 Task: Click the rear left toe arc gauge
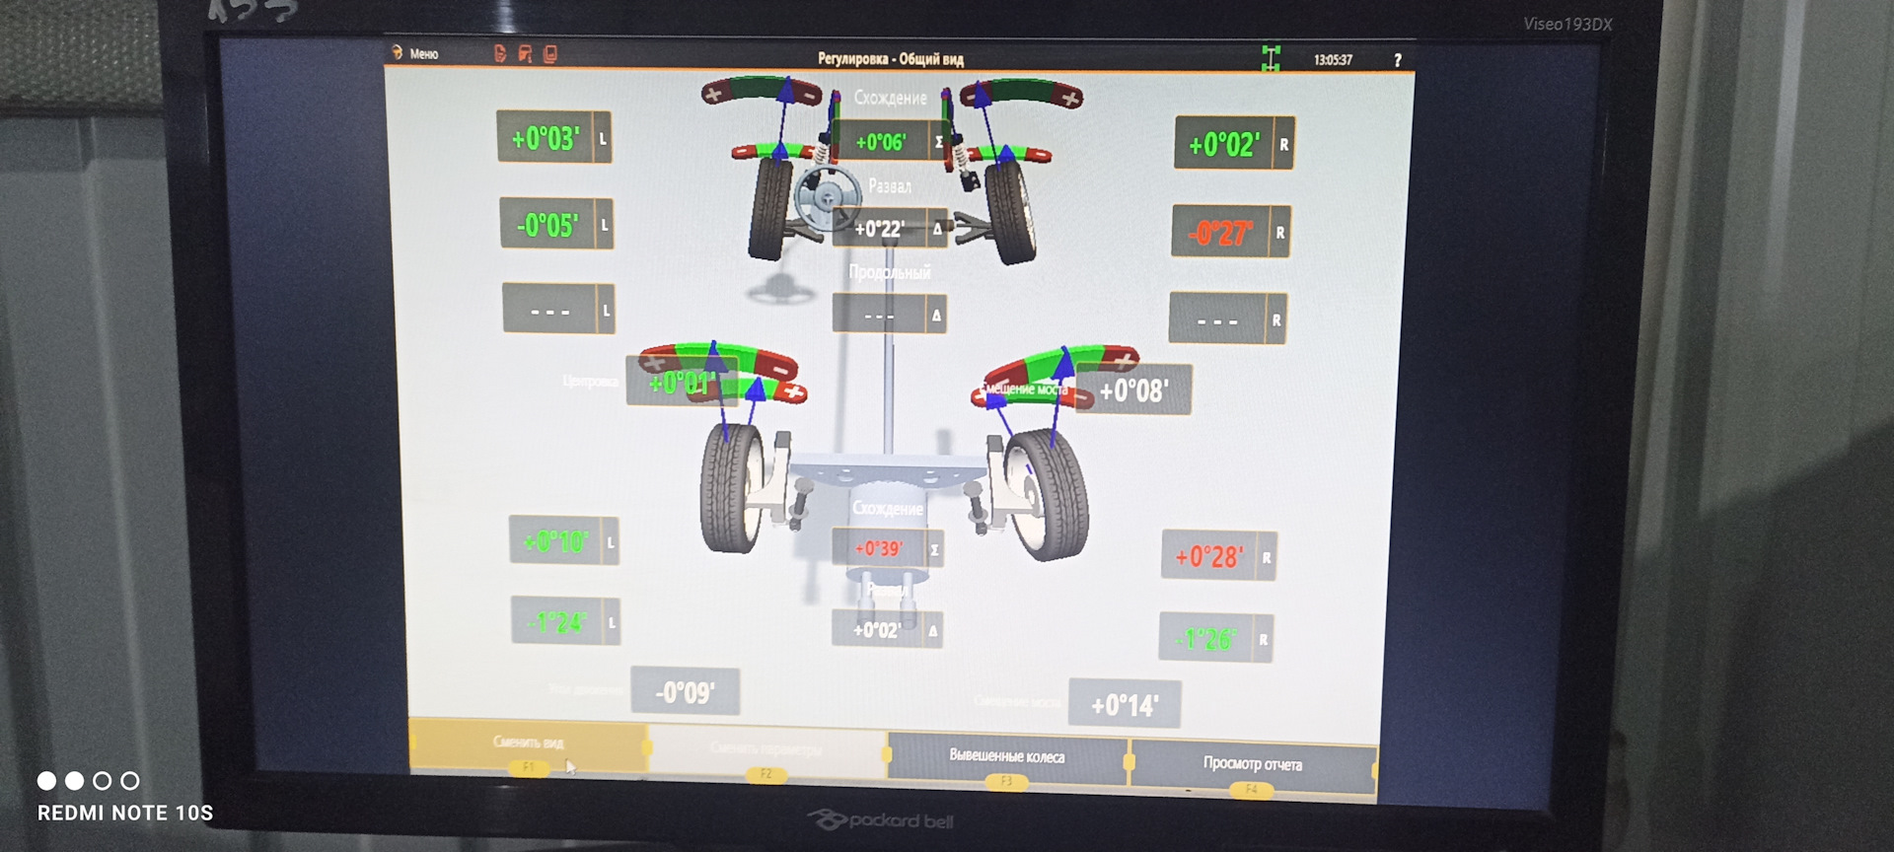(x=718, y=360)
